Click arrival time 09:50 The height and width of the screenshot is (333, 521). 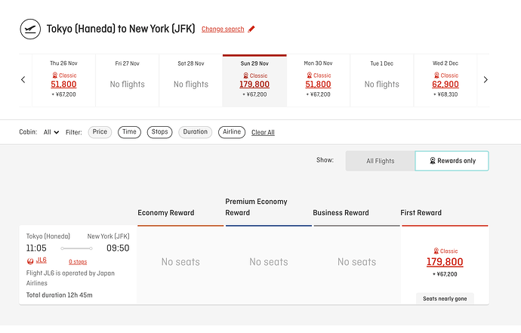point(118,248)
